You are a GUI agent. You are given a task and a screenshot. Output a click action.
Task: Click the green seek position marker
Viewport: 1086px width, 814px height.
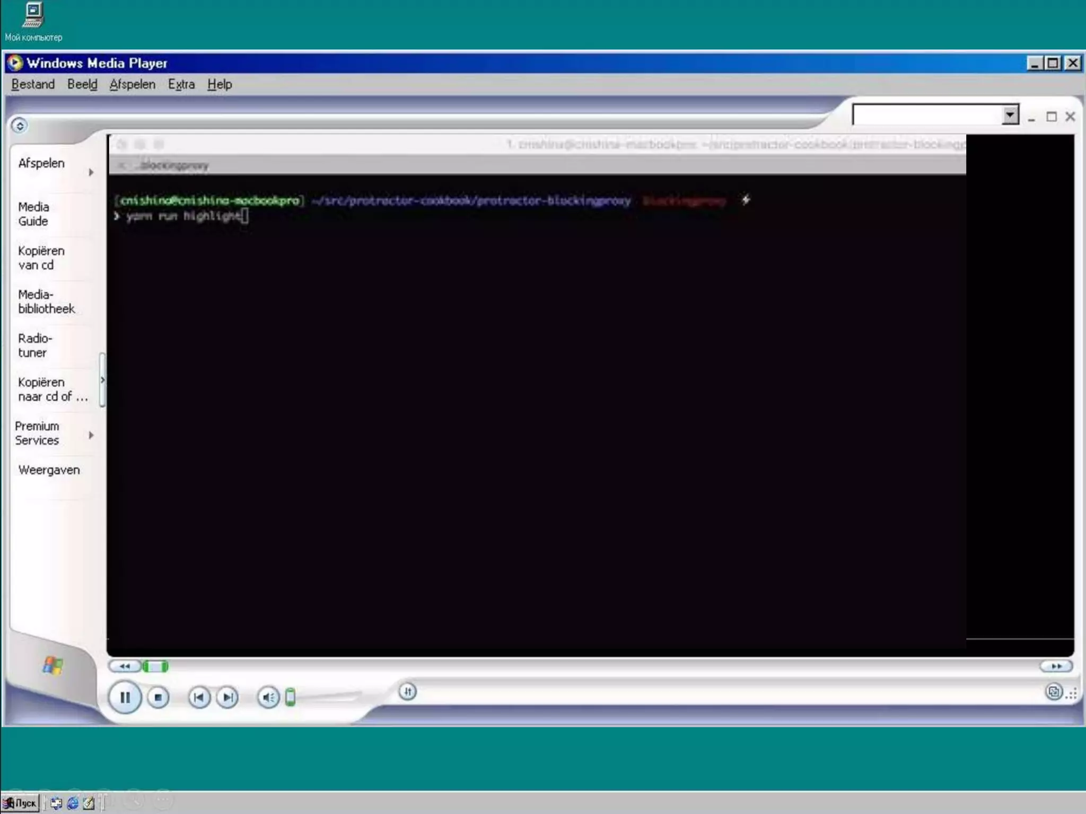155,666
